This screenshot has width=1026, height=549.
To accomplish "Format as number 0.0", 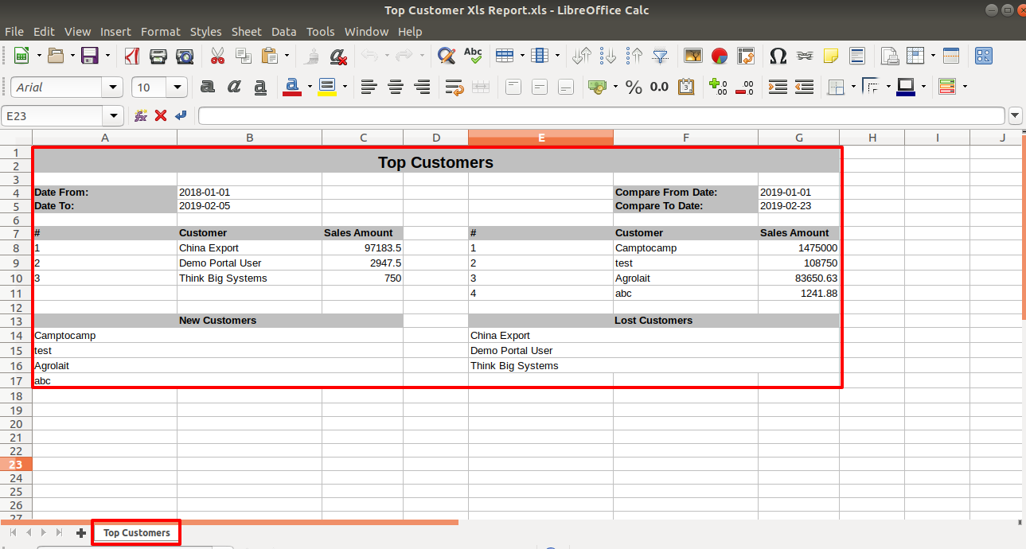I will point(660,87).
